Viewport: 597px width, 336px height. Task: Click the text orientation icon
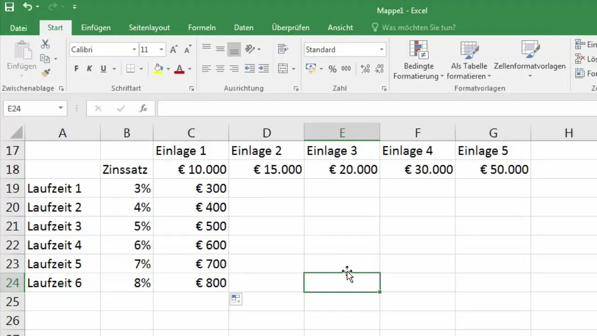click(x=250, y=49)
